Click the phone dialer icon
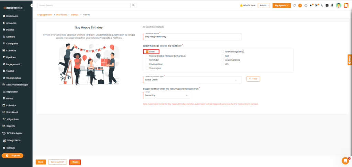The image size is (352, 167). (322, 5)
